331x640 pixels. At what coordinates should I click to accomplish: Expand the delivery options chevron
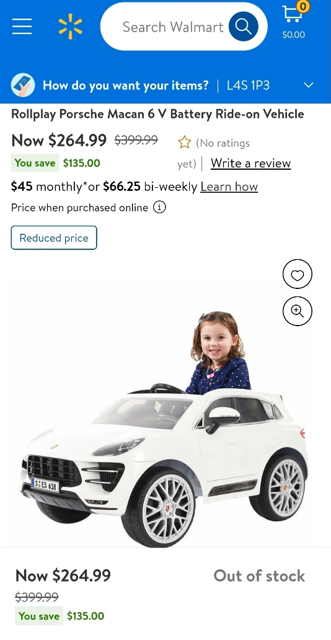pos(309,86)
